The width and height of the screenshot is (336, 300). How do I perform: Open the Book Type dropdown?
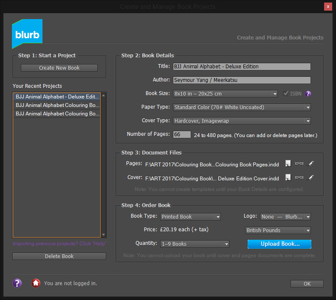(x=190, y=217)
